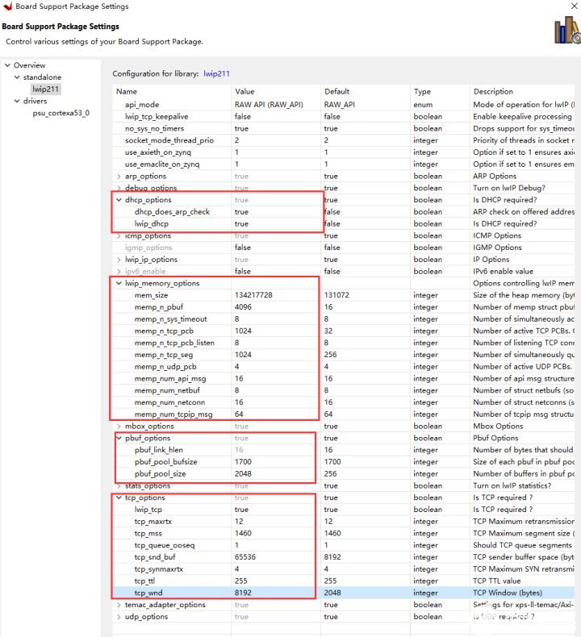Collapse the Overview tree node
581x637 pixels.
[x=7, y=65]
